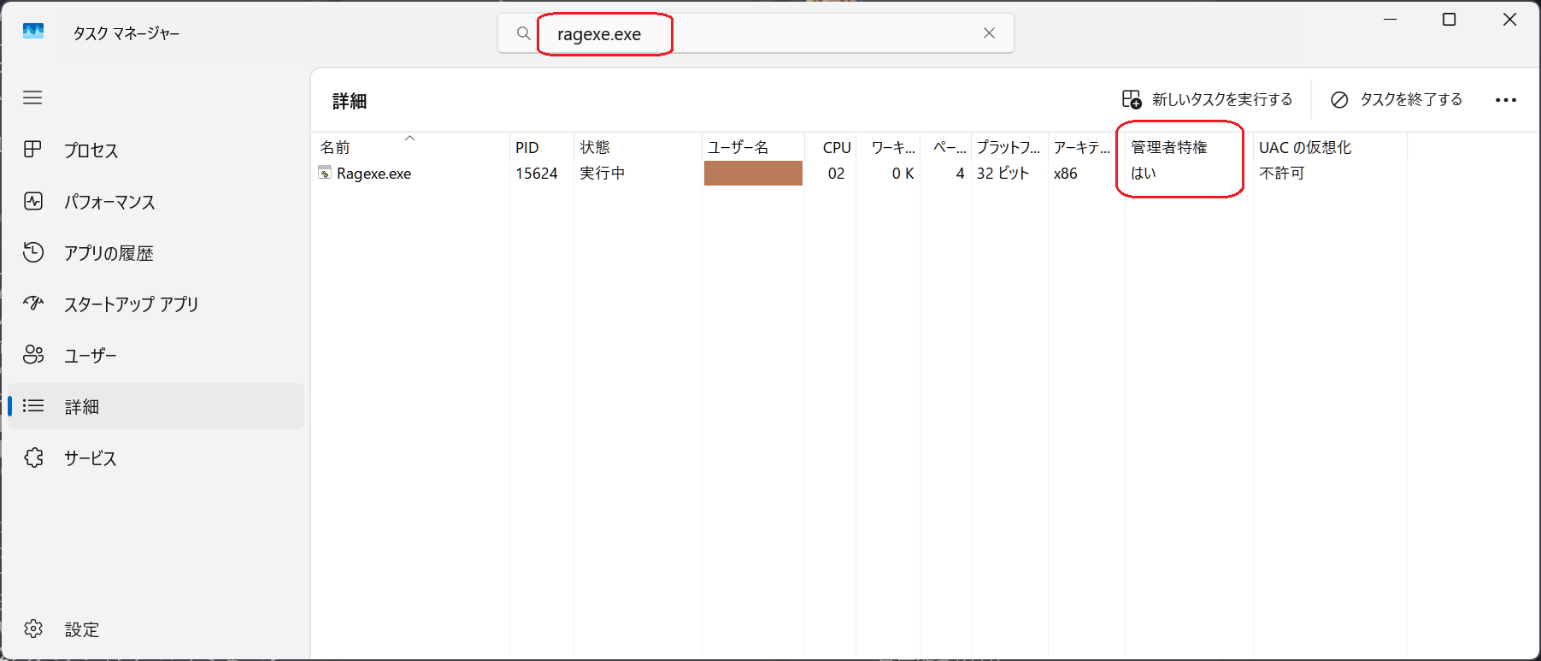The width and height of the screenshot is (1541, 661).
Task: Open the Startup apps icon
Action: point(33,304)
